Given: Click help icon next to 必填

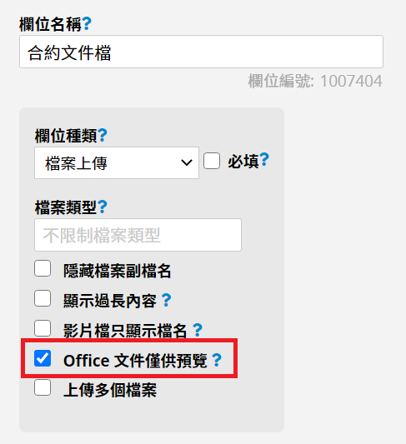Looking at the screenshot, I should [x=264, y=160].
